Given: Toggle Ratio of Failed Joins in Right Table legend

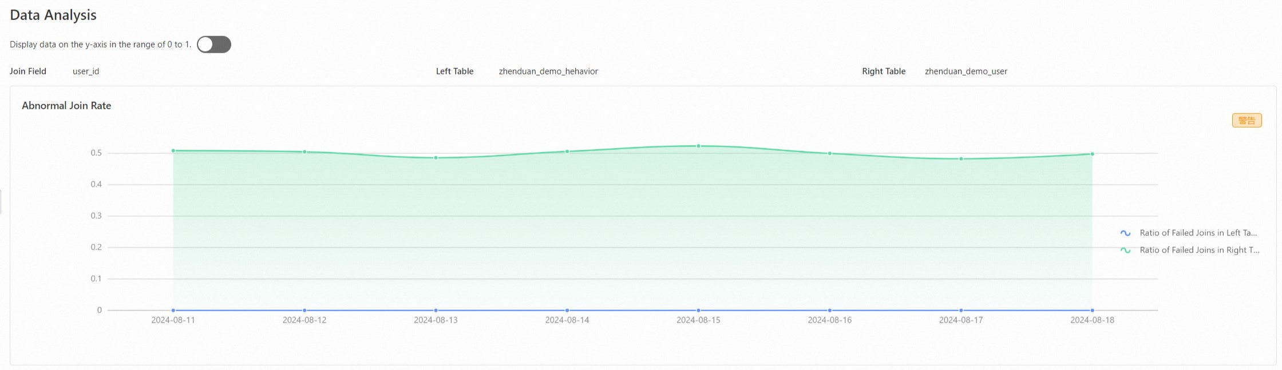Looking at the screenshot, I should pos(1190,250).
